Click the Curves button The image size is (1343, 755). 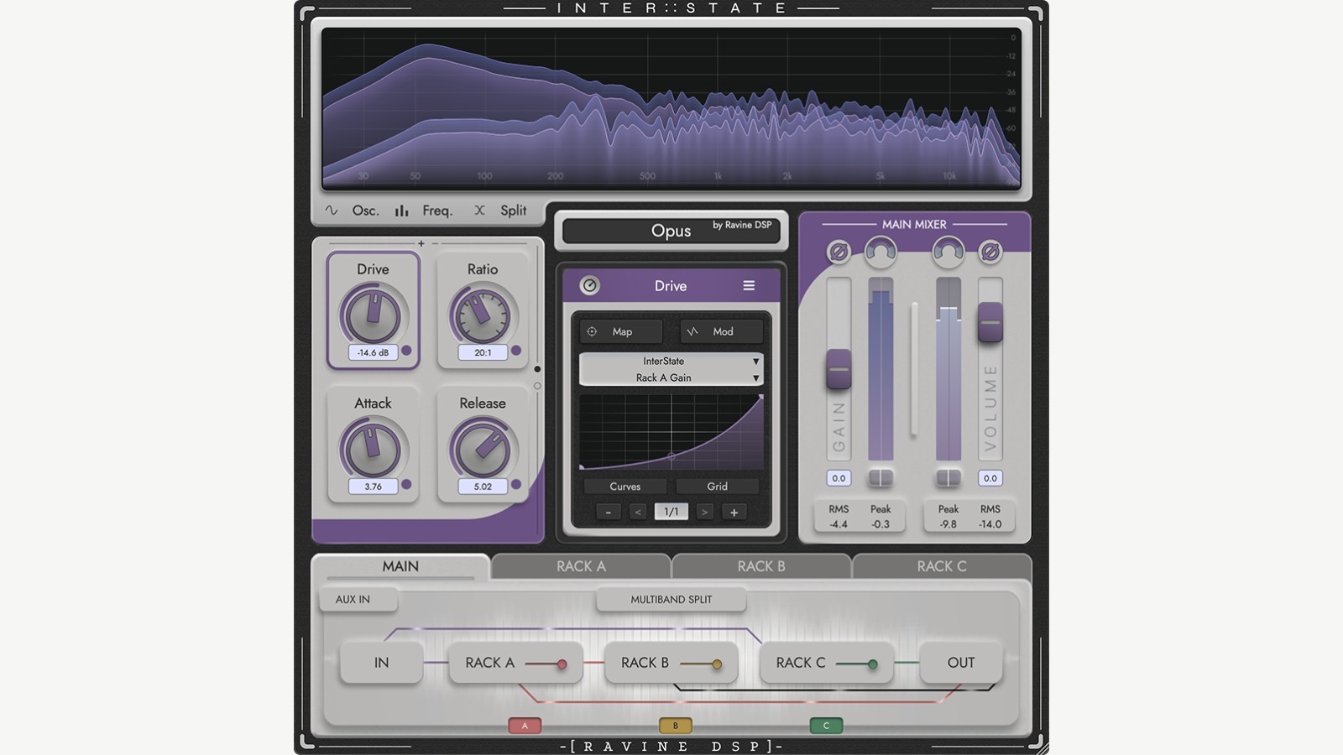(624, 487)
